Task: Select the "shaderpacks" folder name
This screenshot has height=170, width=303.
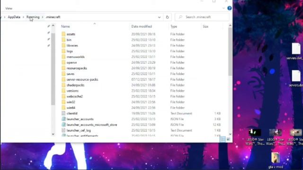Action: [75, 85]
